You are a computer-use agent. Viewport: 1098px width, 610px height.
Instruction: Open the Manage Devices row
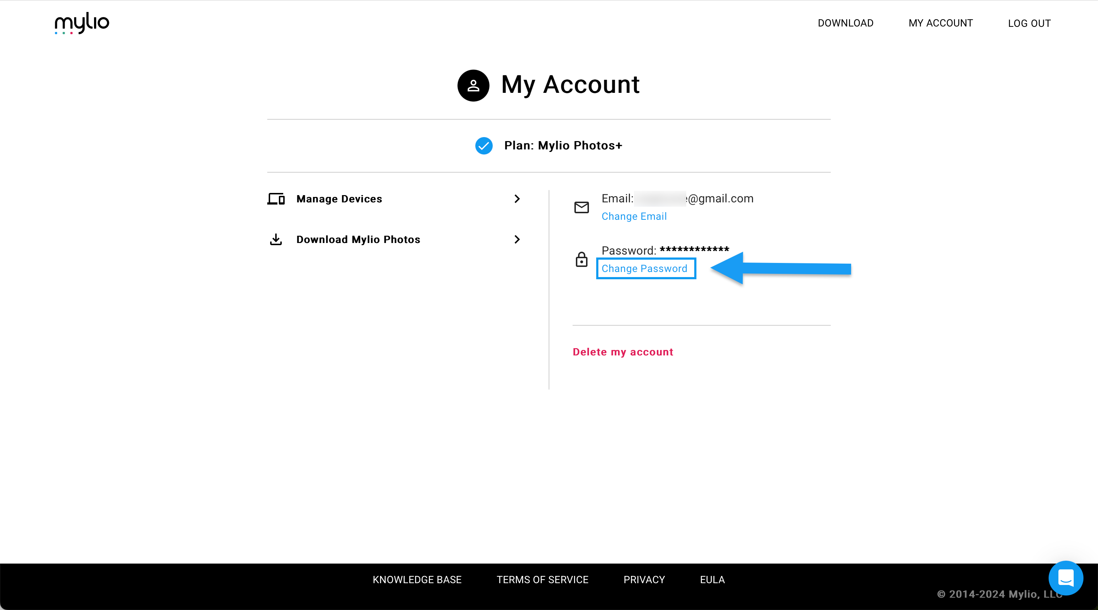point(339,199)
